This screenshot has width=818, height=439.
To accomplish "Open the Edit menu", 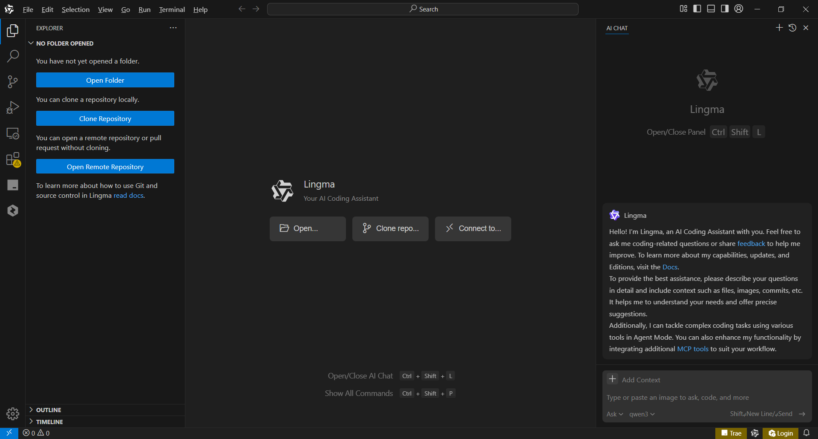I will pyautogui.click(x=47, y=9).
